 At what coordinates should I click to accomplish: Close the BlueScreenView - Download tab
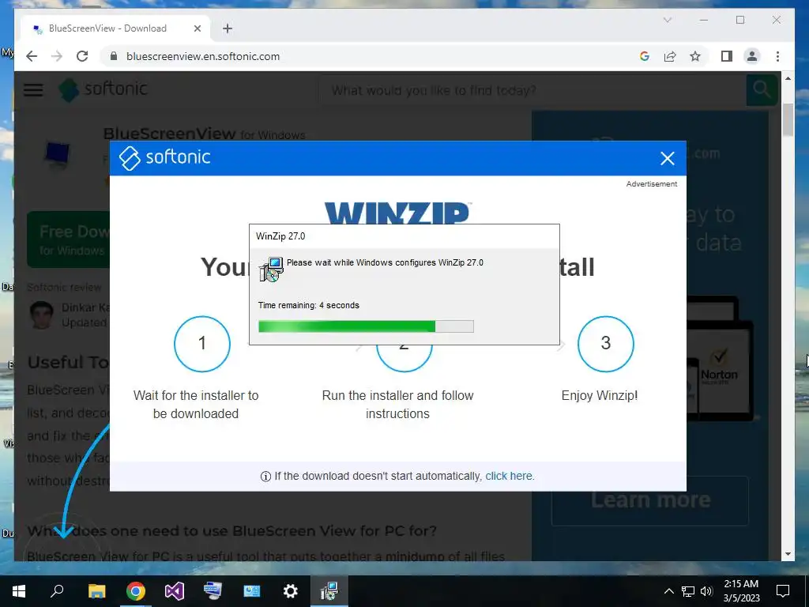[197, 28]
